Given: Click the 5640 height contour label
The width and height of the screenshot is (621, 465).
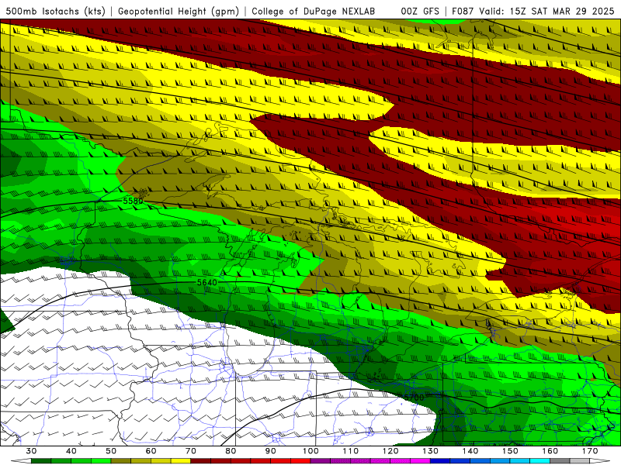Looking at the screenshot, I should point(207,282).
